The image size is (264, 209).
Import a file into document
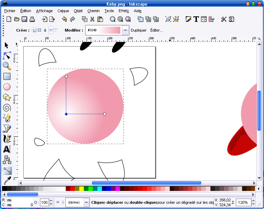(x=45, y=19)
